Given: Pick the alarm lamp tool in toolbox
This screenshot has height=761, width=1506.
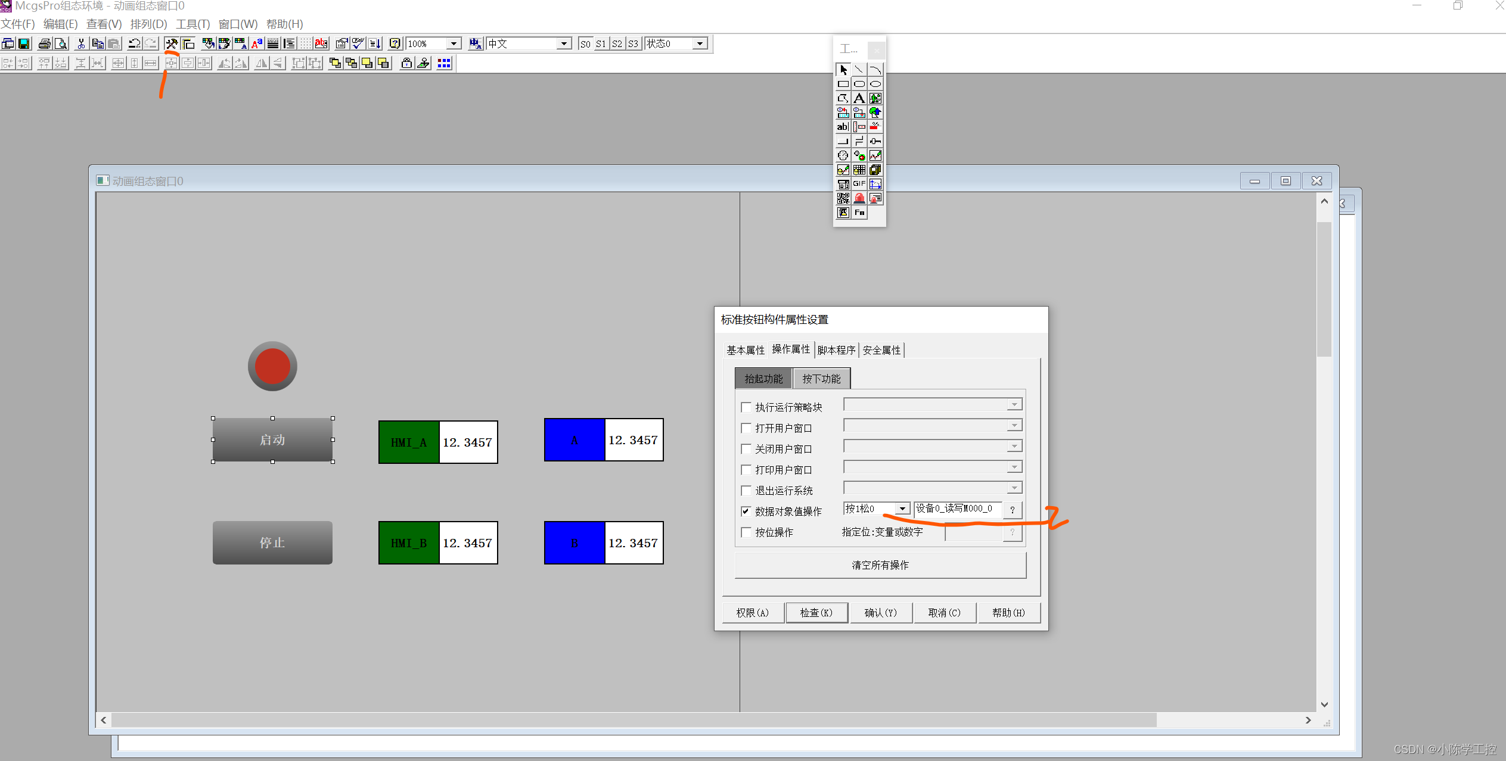Looking at the screenshot, I should point(859,198).
